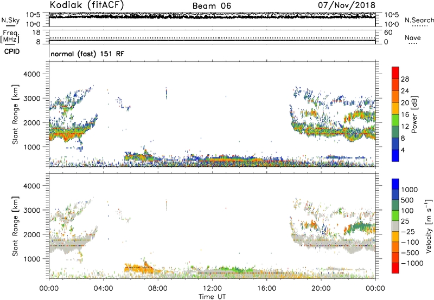Click the 'Freq. [MHz]' axis label

[x=10, y=36]
